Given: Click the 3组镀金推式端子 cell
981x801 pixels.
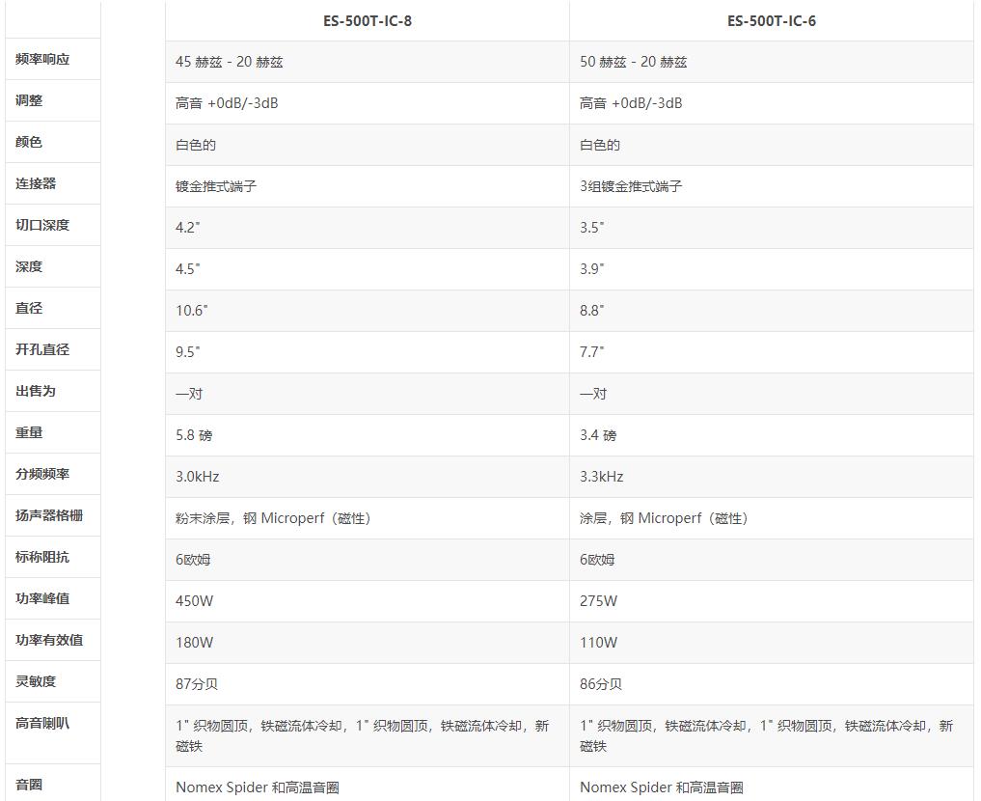Looking at the screenshot, I should tap(631, 186).
